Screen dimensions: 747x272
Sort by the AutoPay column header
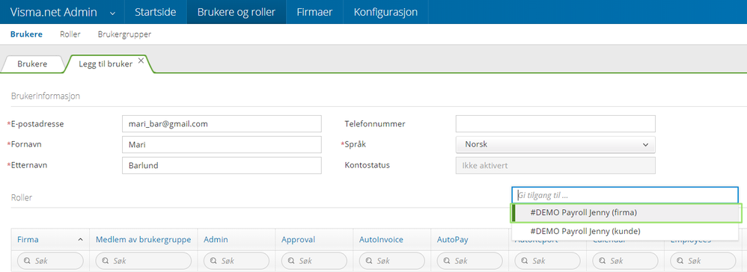[453, 240]
